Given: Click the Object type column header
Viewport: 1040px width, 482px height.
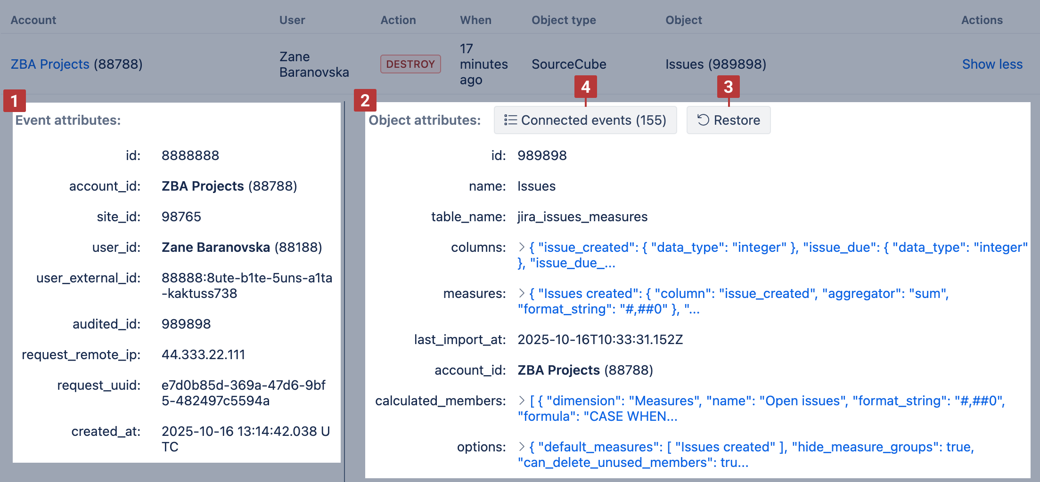Looking at the screenshot, I should point(564,20).
